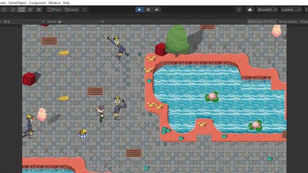The width and height of the screenshot is (308, 173).
Task: Open the Component menu
Action: pyautogui.click(x=38, y=3)
